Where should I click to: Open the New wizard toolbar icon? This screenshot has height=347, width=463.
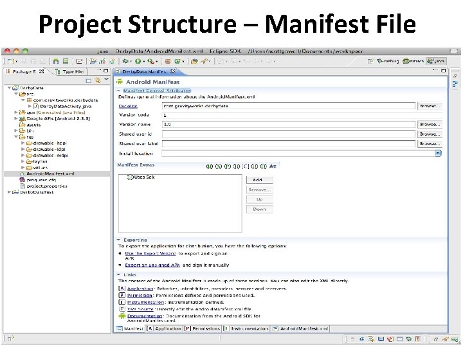[11, 62]
